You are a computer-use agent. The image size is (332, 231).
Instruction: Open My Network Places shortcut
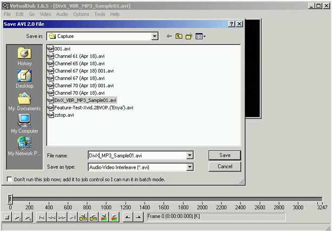pos(24,147)
